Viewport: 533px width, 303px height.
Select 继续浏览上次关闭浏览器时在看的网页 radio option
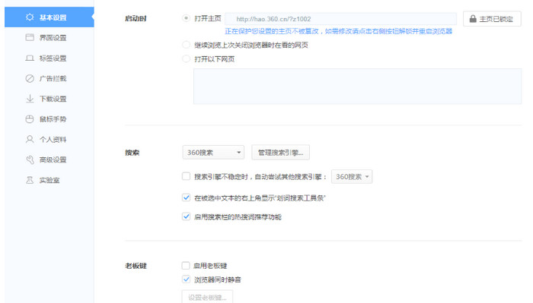(186, 45)
